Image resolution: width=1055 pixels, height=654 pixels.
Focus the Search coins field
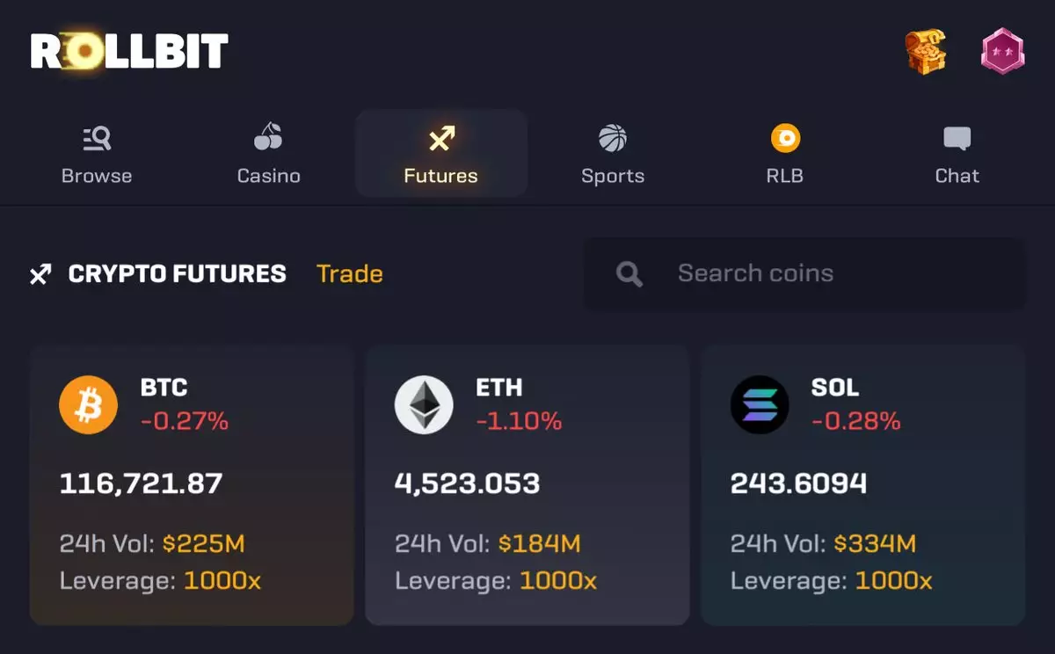click(804, 273)
